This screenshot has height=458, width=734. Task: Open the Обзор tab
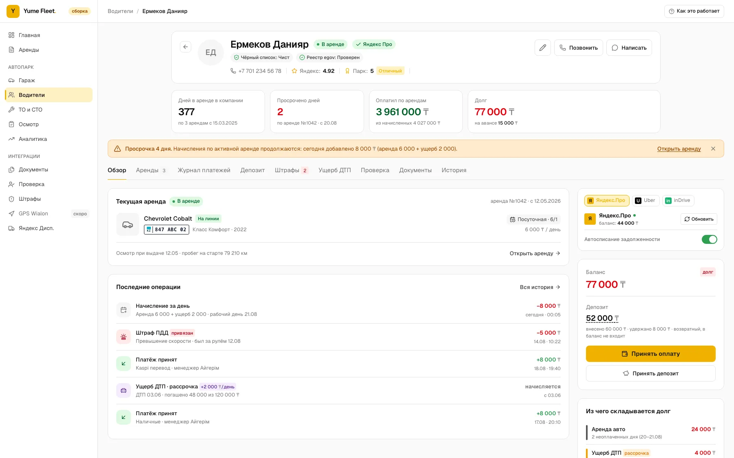(117, 170)
